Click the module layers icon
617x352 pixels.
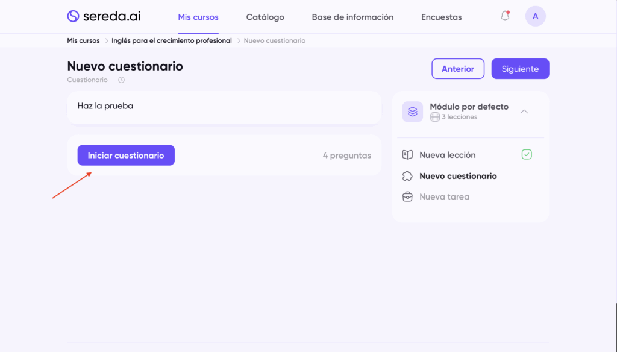coord(413,112)
